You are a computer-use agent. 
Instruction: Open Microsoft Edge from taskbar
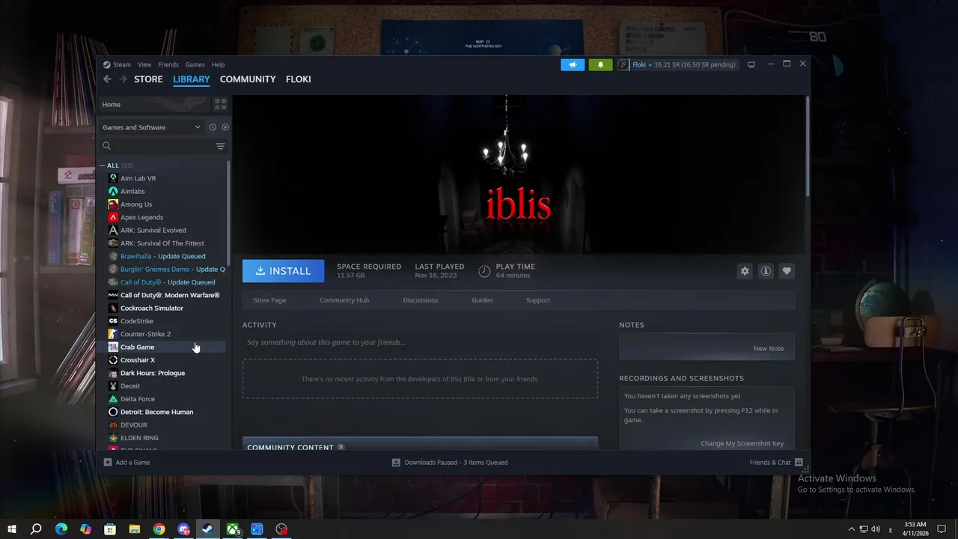61,529
